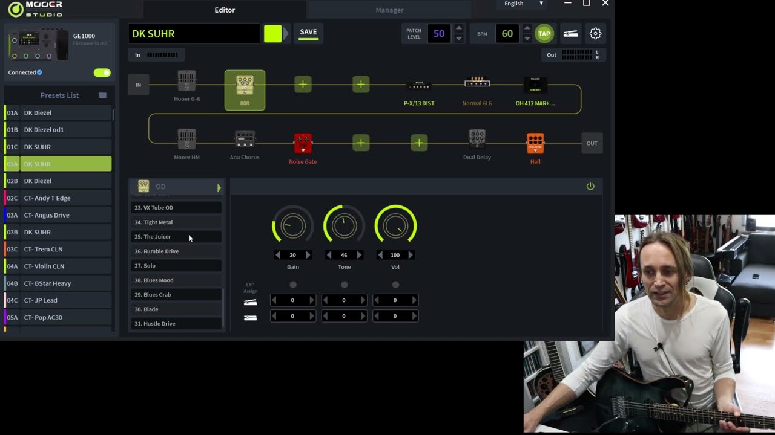Select preset 01A DK Diezel
This screenshot has width=775, height=435.
tap(58, 113)
